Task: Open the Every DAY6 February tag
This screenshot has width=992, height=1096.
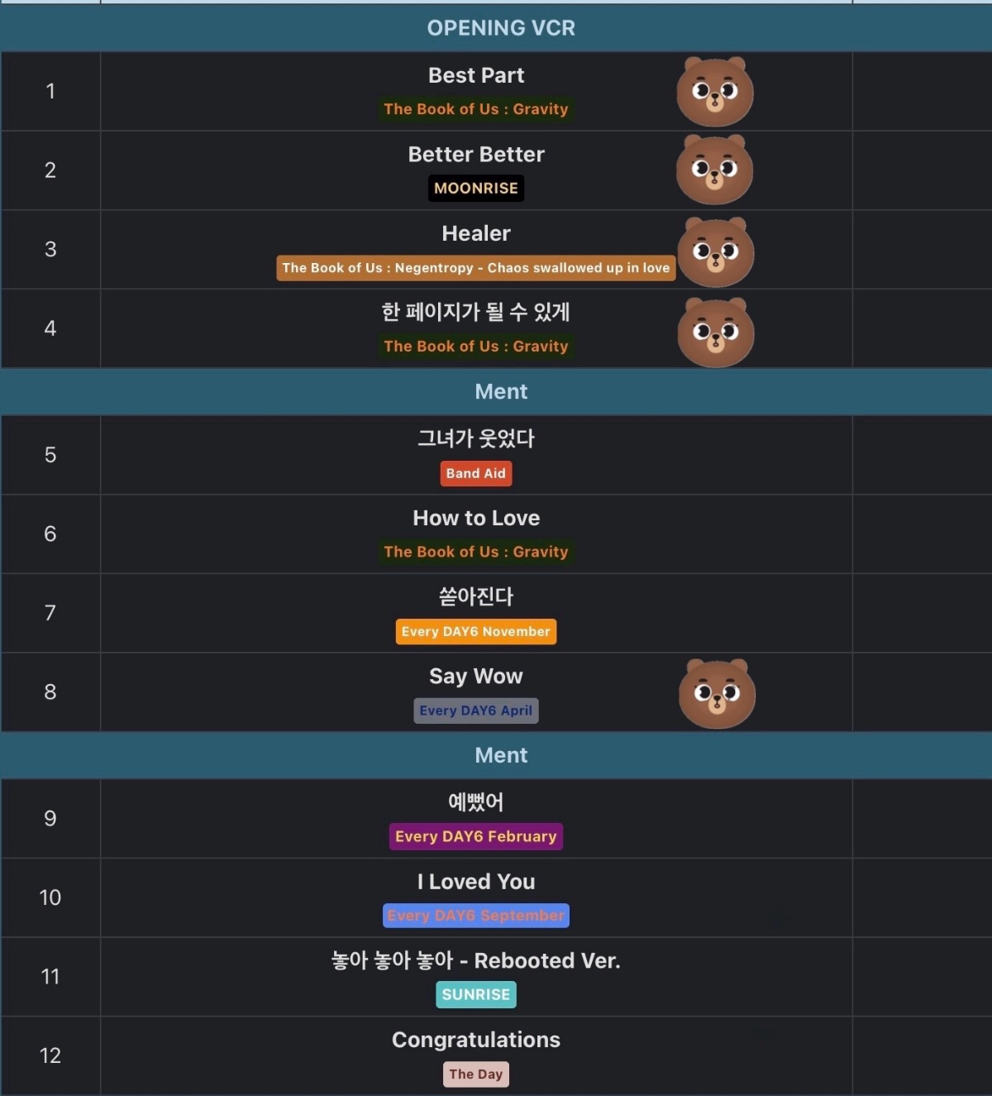Action: pos(476,836)
